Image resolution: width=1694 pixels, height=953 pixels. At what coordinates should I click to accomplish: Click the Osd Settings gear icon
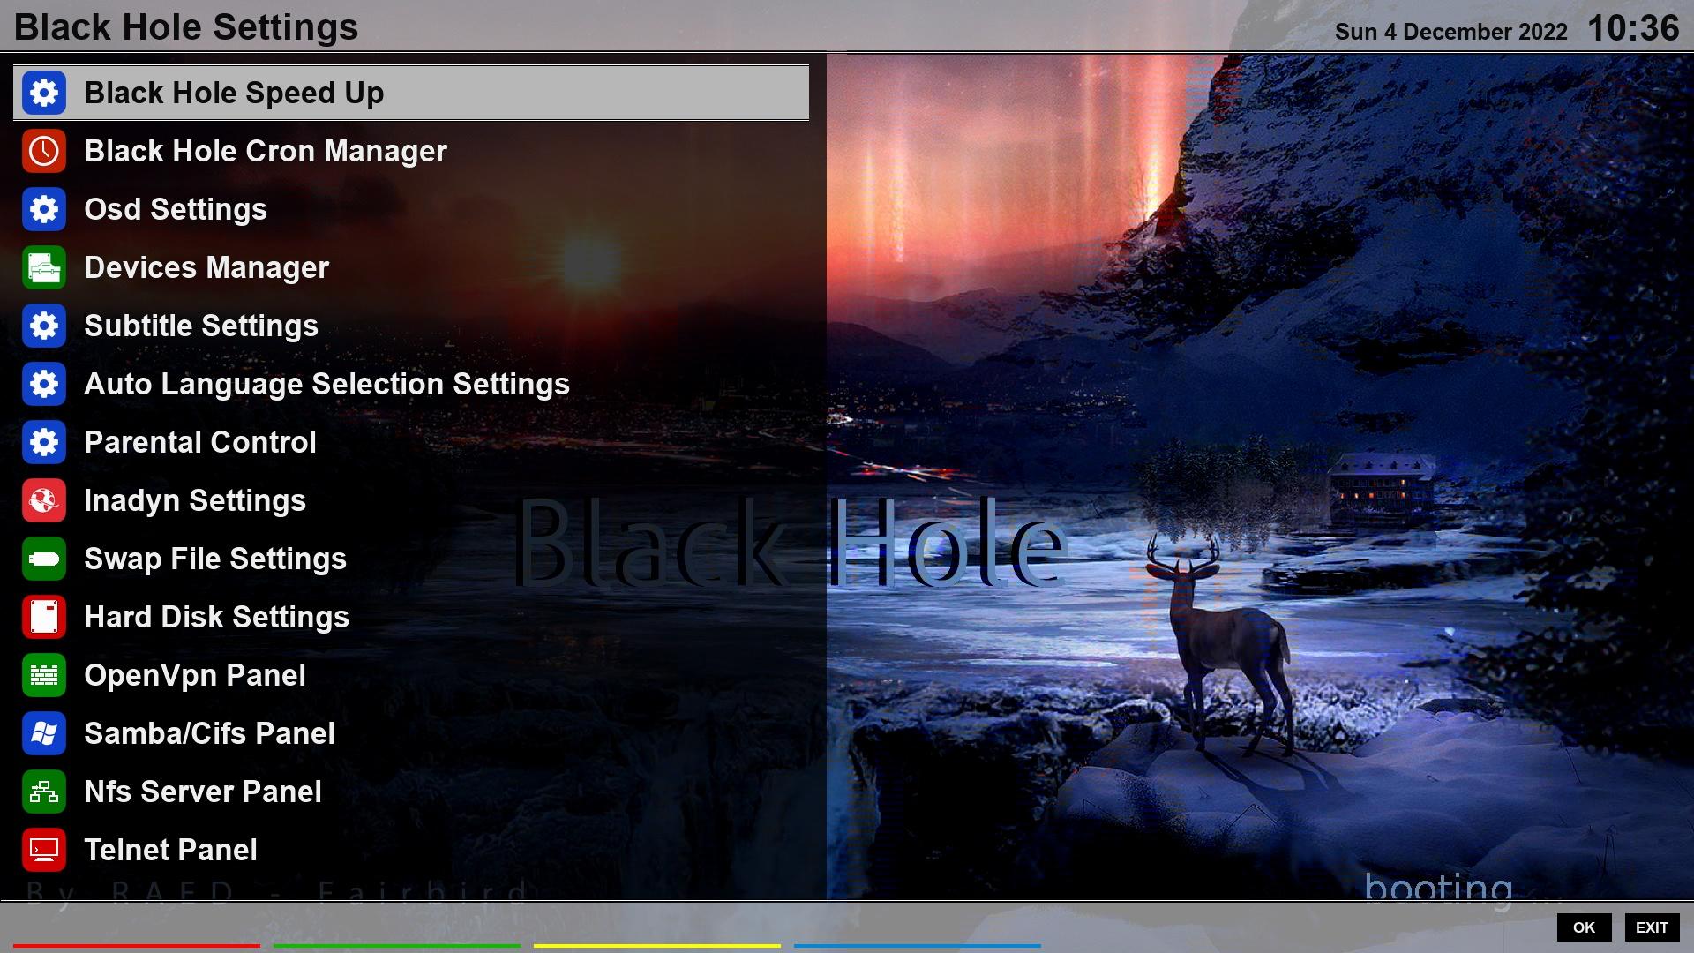point(44,209)
